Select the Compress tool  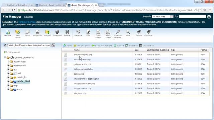[x=148, y=33]
